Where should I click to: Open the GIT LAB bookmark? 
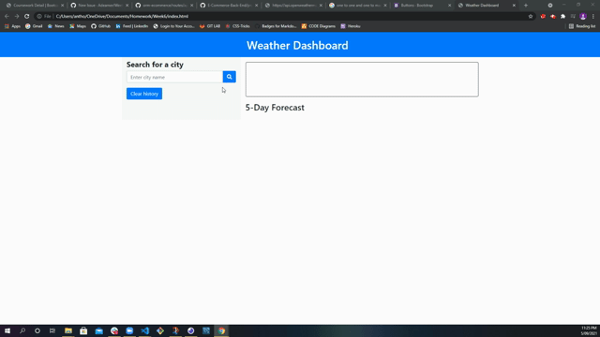point(210,26)
